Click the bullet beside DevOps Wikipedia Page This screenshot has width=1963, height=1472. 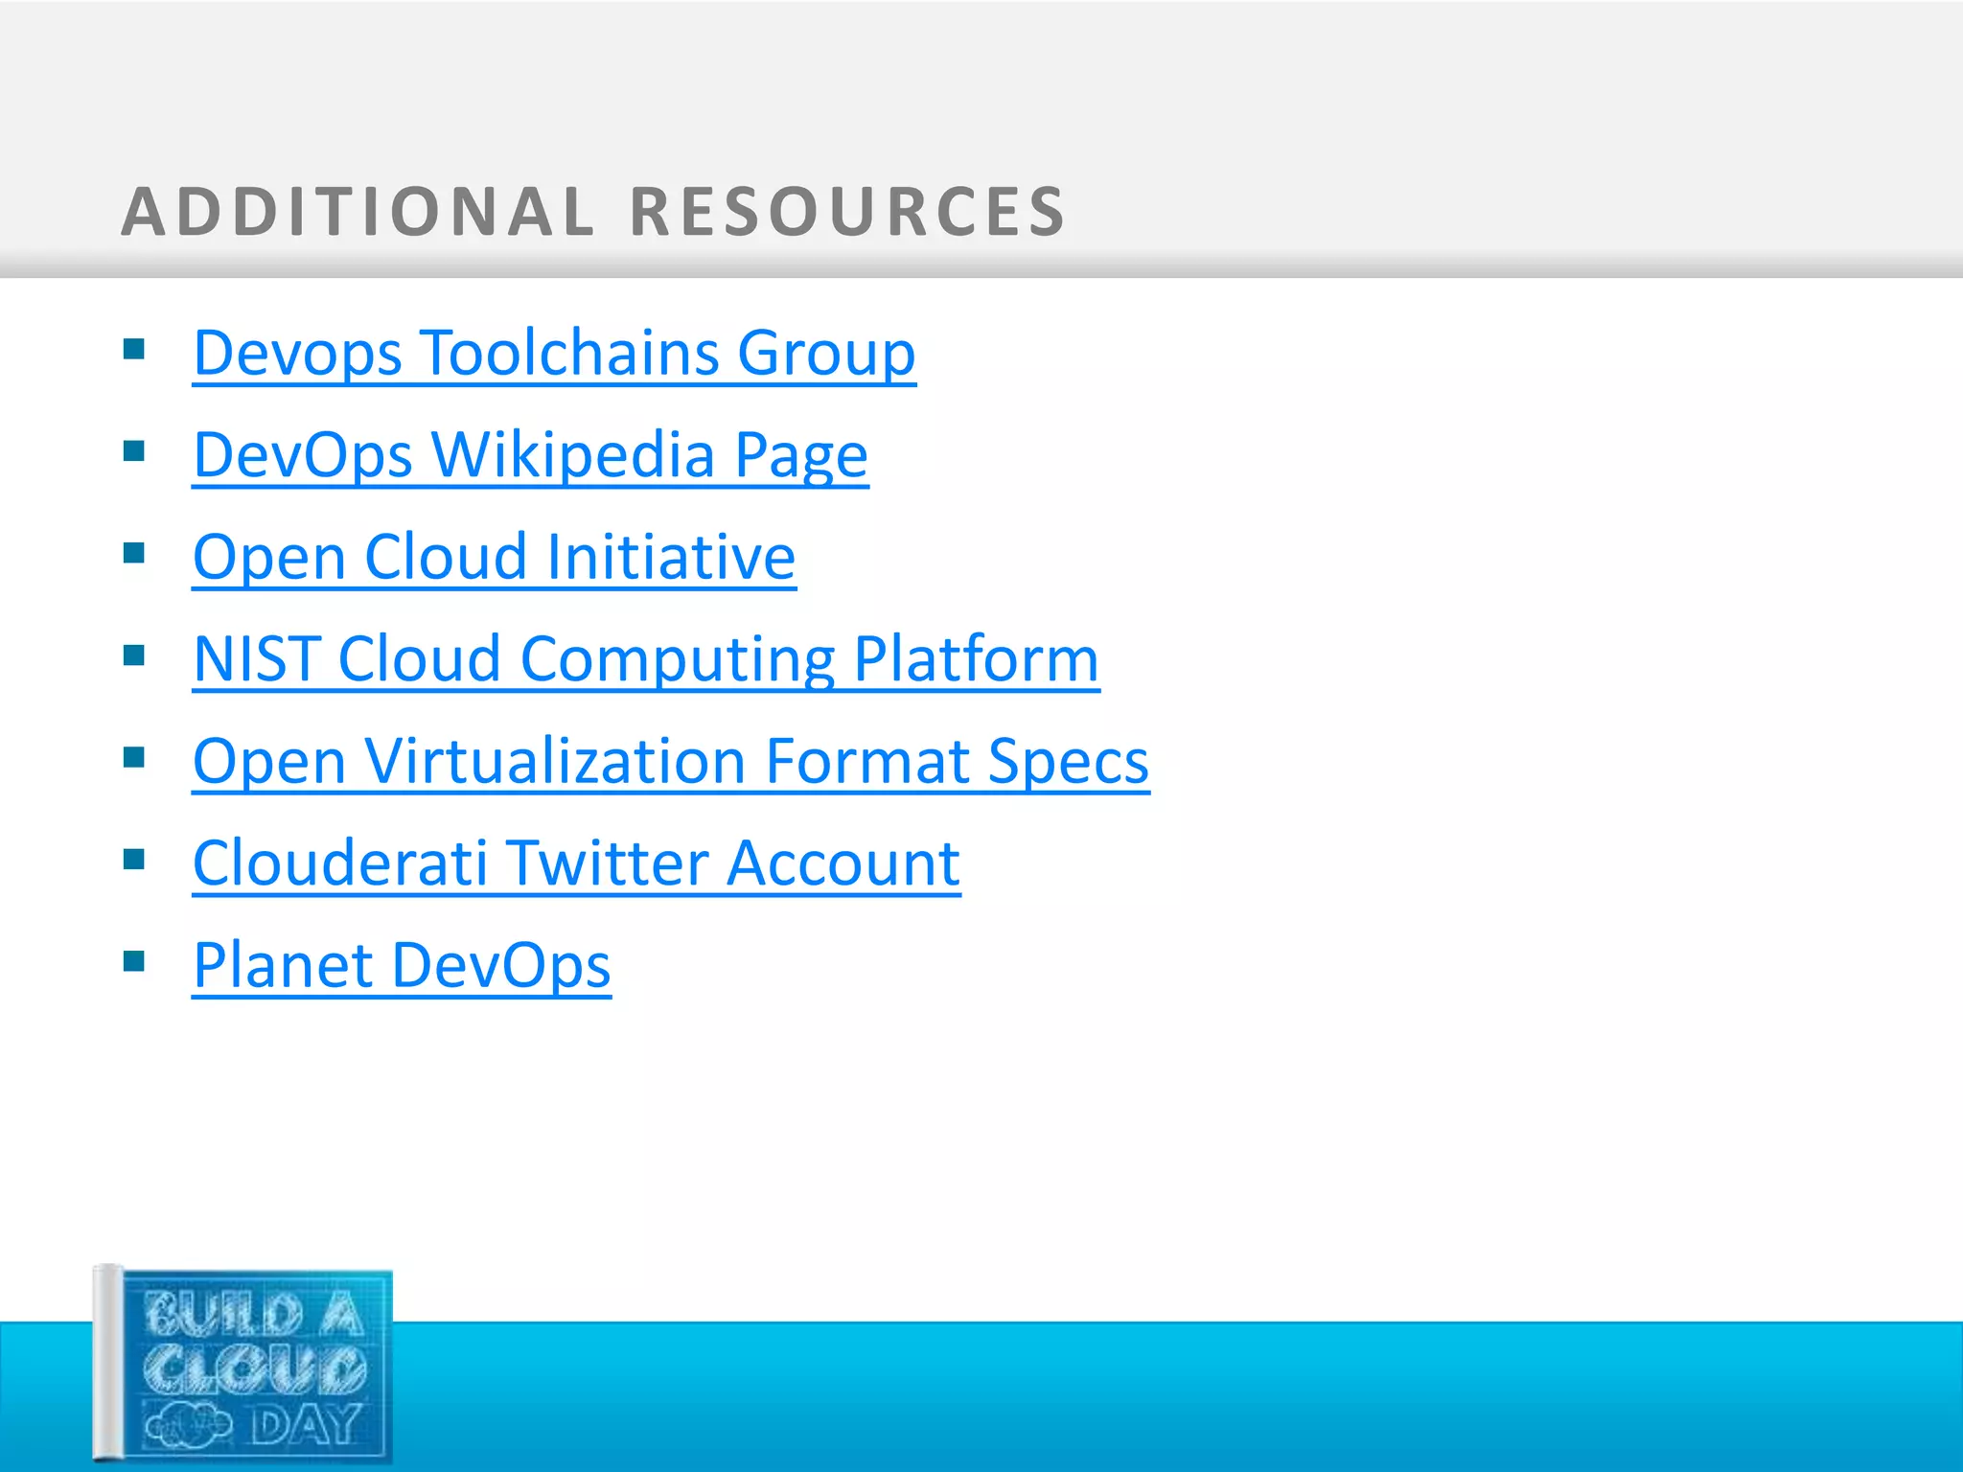pyautogui.click(x=134, y=450)
